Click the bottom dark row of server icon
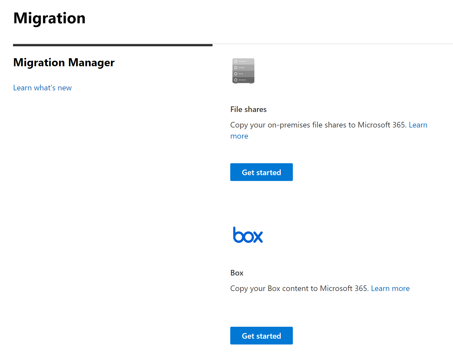 click(243, 80)
